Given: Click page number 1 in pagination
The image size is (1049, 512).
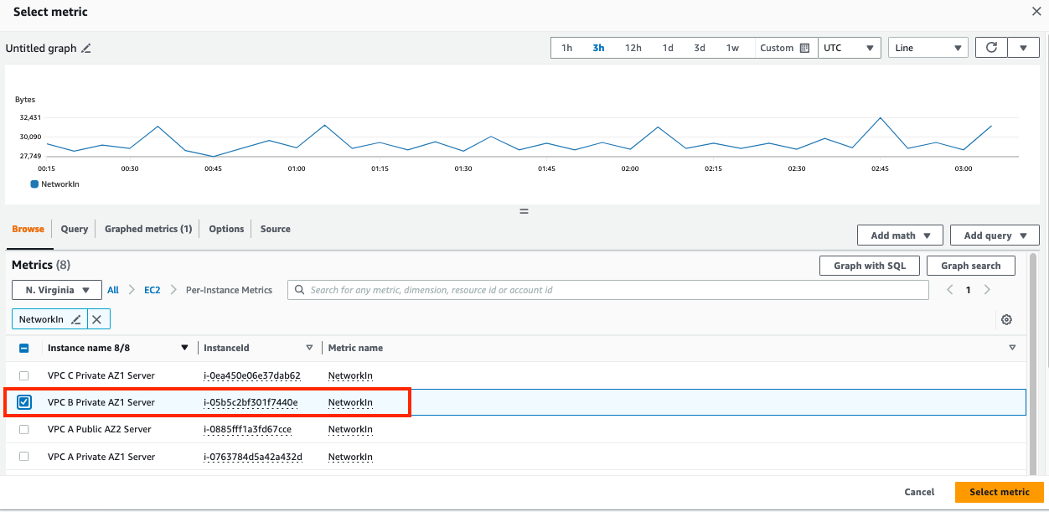Looking at the screenshot, I should point(969,290).
